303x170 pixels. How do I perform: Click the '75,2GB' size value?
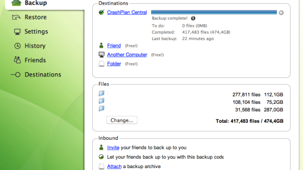click(x=275, y=102)
